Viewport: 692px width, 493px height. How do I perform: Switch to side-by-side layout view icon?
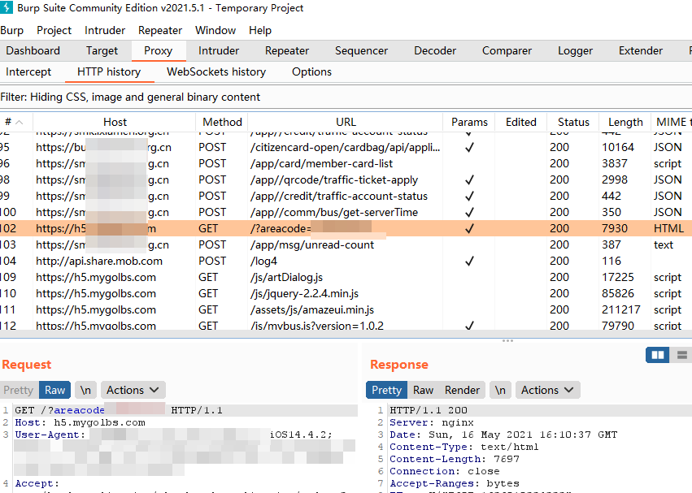pos(658,355)
